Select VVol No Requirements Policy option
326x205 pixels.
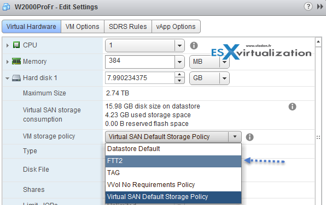(173, 185)
